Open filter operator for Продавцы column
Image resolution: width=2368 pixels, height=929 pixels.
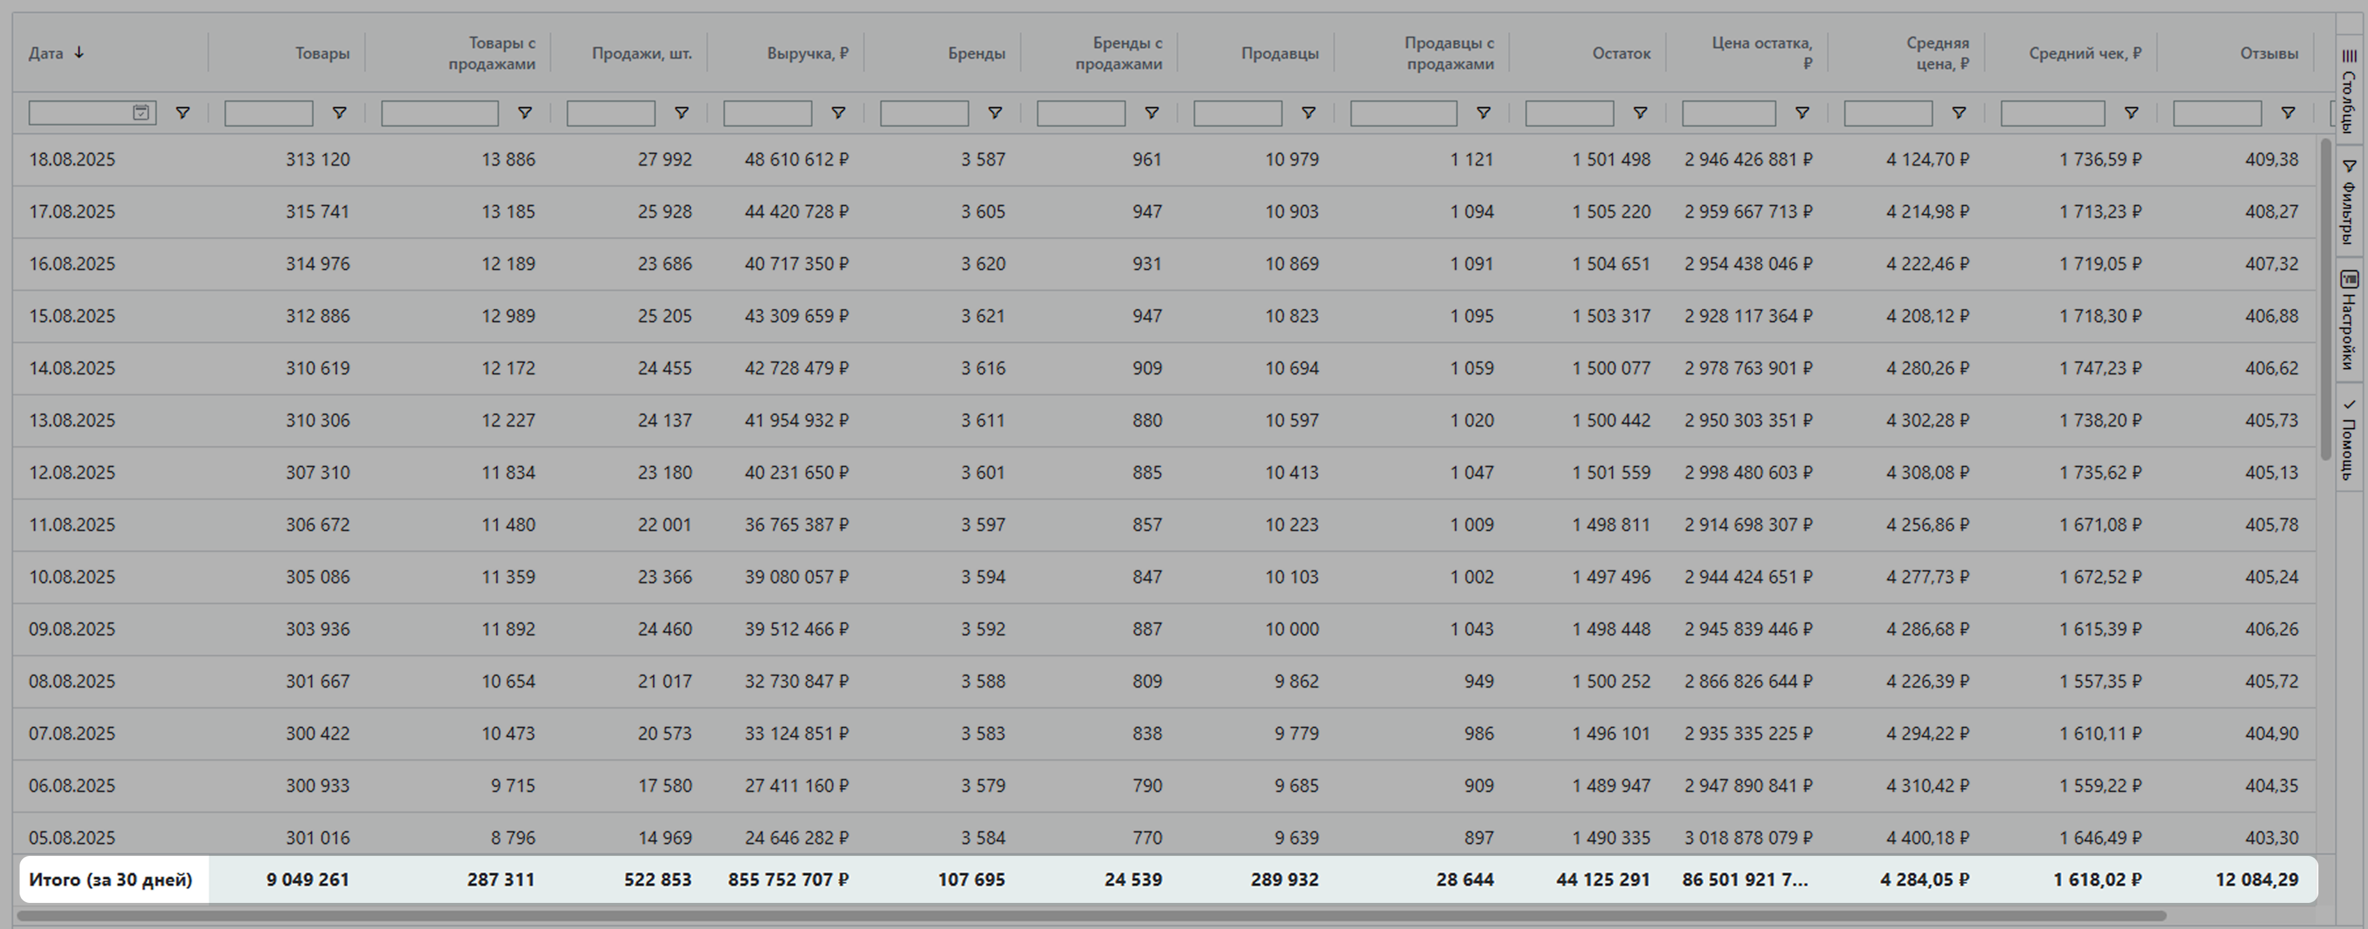(x=1307, y=113)
